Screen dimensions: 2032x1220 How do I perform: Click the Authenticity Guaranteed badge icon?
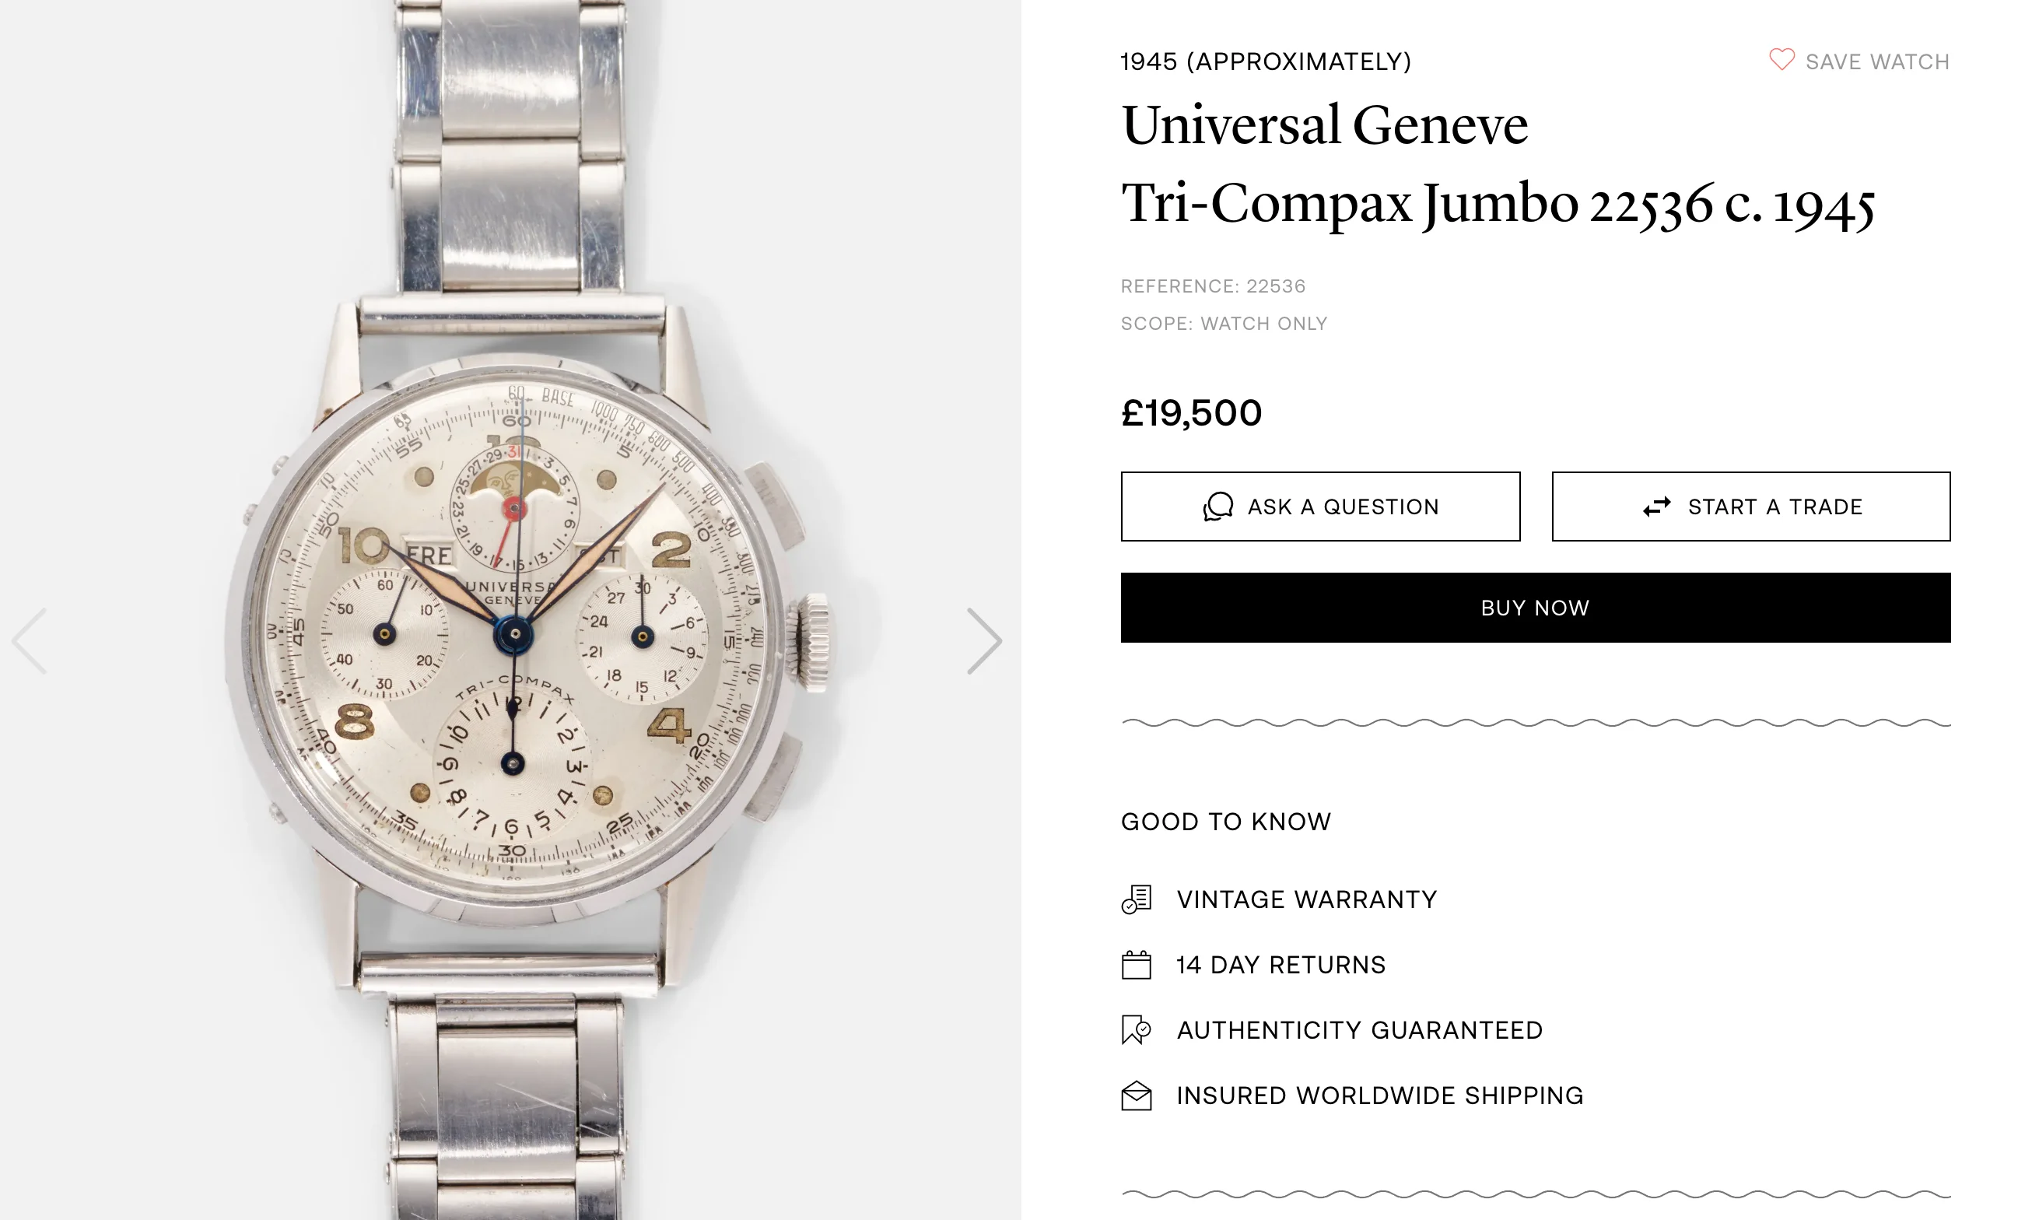pyautogui.click(x=1136, y=1030)
